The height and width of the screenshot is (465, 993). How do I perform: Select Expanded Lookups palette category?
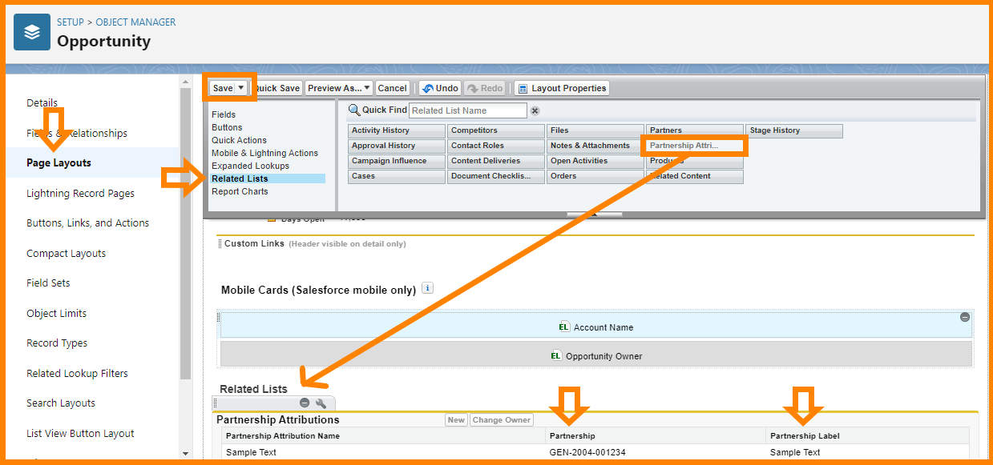(x=250, y=166)
